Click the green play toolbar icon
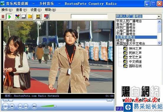 click(x=9, y=16)
